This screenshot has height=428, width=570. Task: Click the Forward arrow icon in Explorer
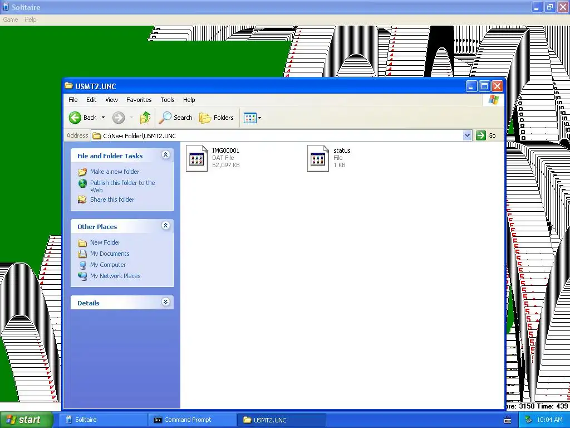pyautogui.click(x=119, y=118)
